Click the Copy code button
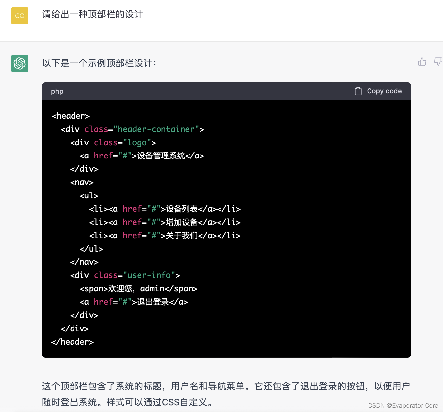Image resolution: width=443 pixels, height=412 pixels. pos(378,91)
